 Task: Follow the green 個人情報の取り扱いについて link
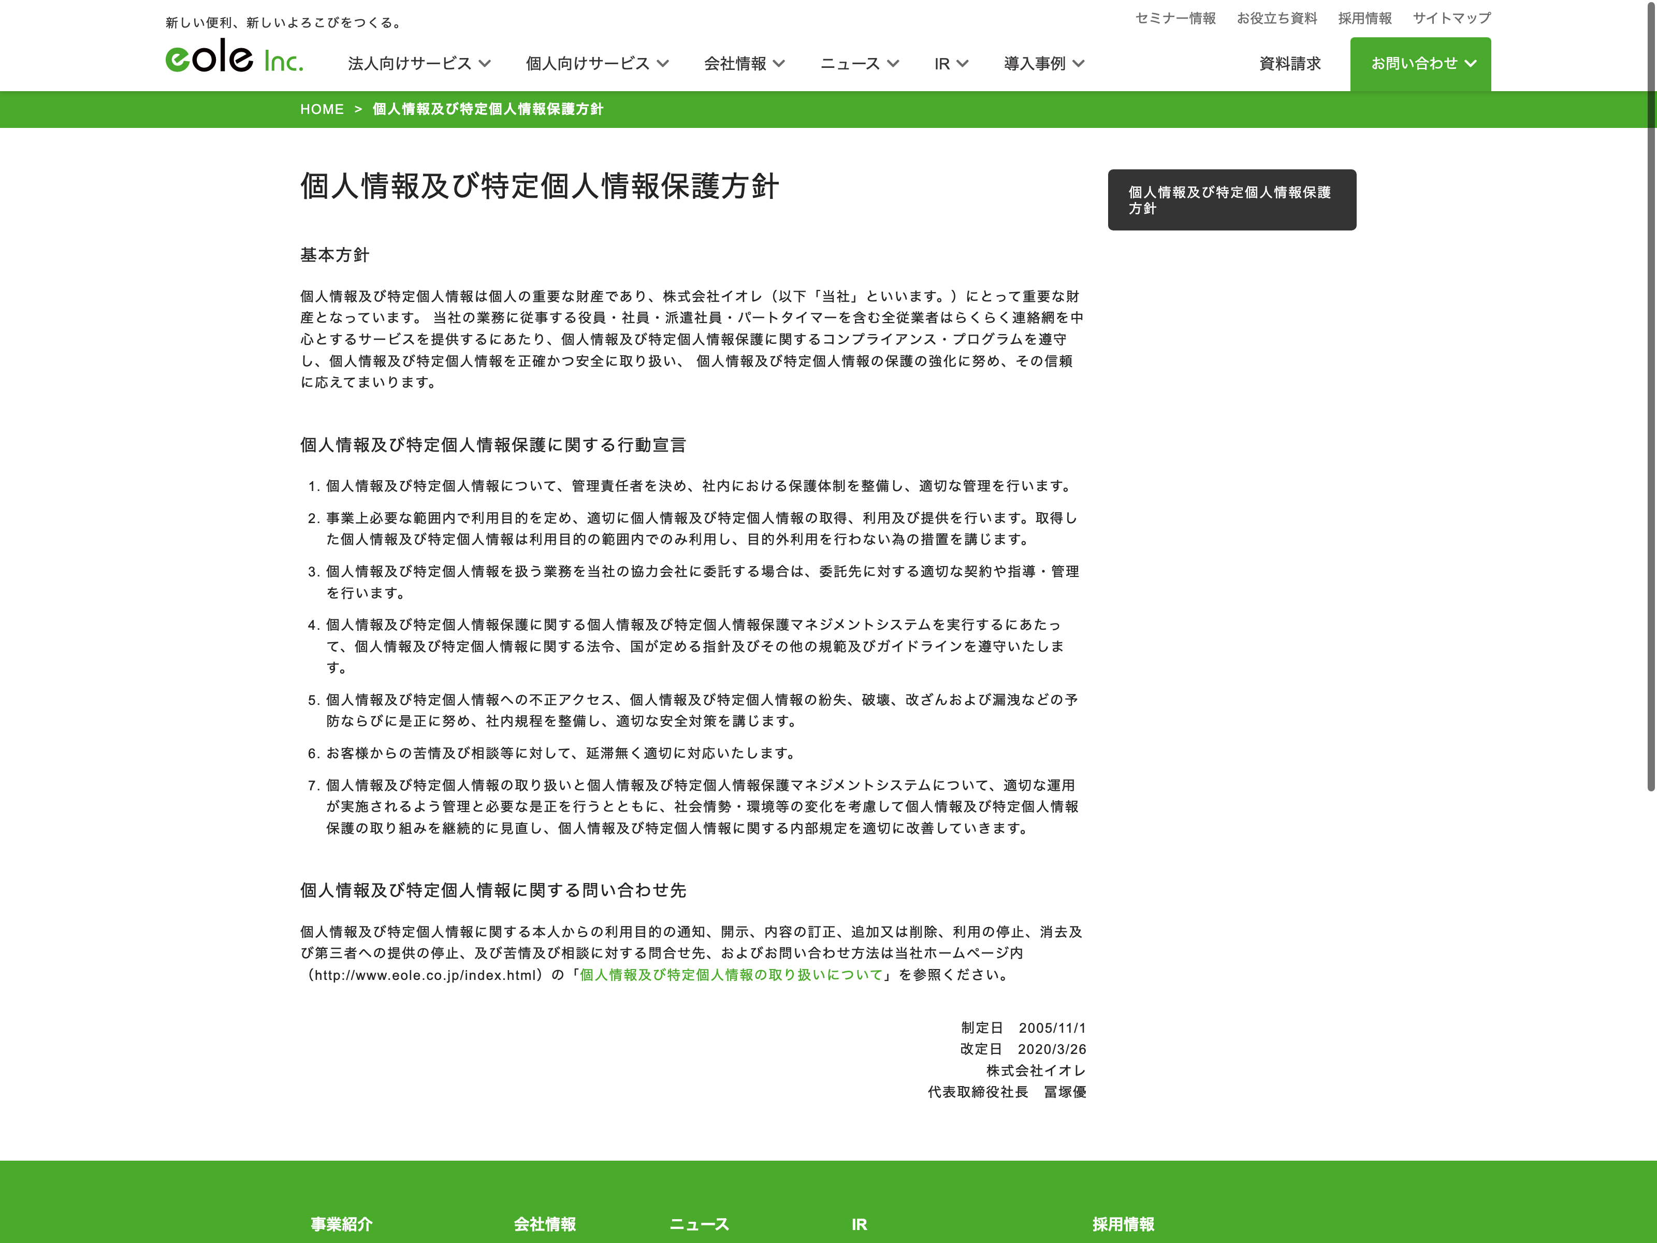(x=731, y=975)
